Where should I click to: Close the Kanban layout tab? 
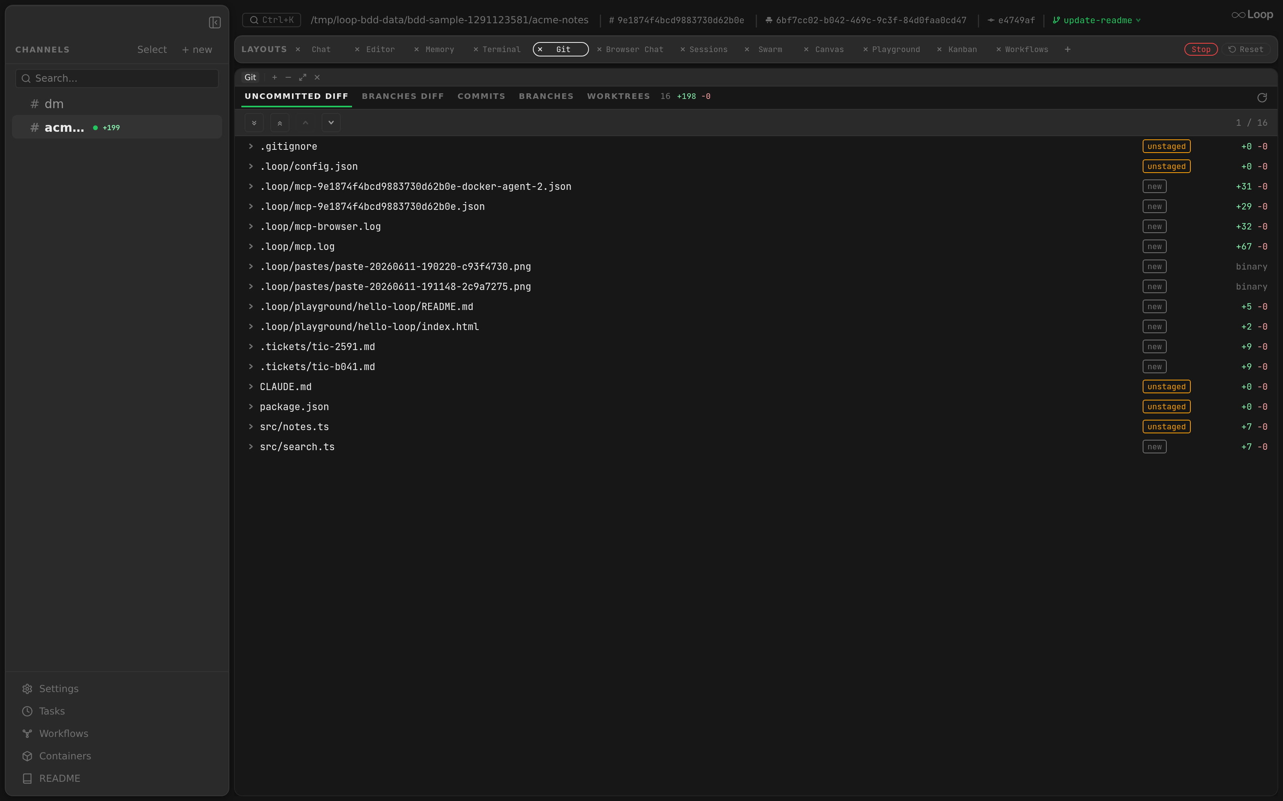point(939,49)
